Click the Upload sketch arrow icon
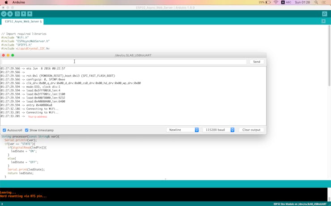 pos(10,14)
